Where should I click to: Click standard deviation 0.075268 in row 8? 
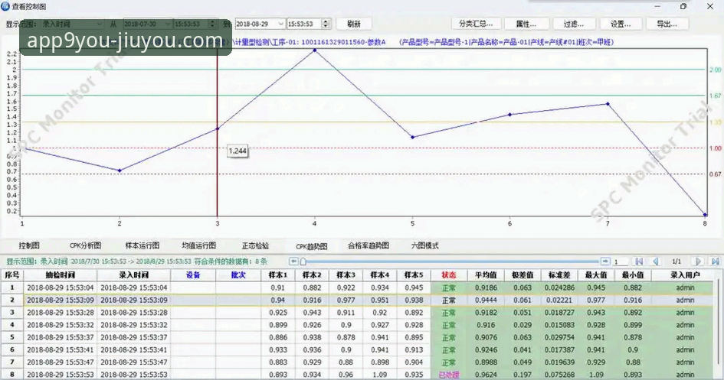coord(559,375)
